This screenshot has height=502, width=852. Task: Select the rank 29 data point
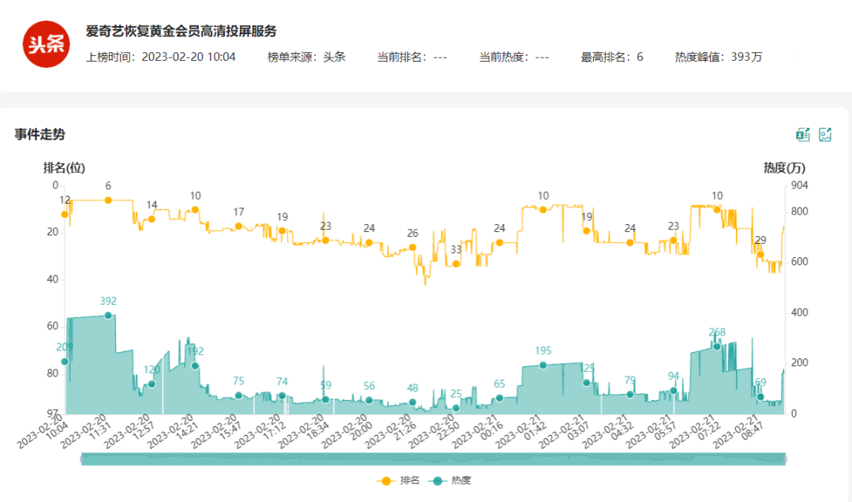[x=760, y=254]
